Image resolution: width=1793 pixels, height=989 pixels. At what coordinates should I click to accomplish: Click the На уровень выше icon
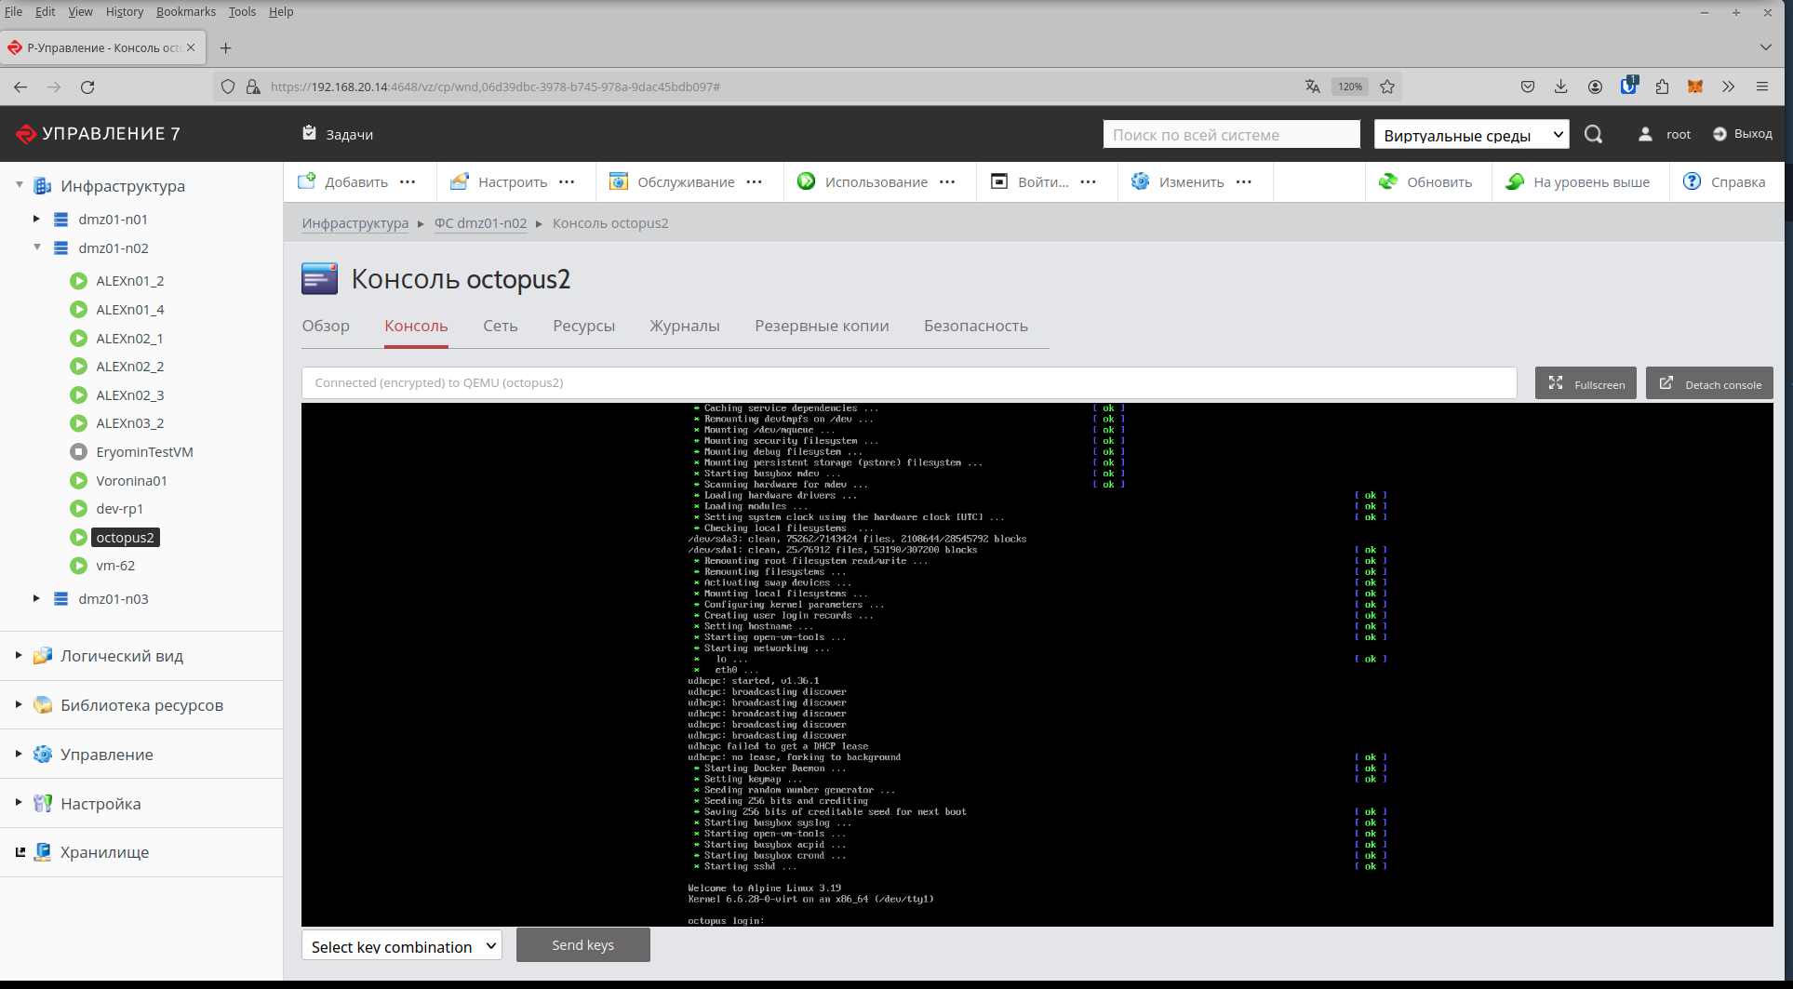click(x=1514, y=181)
